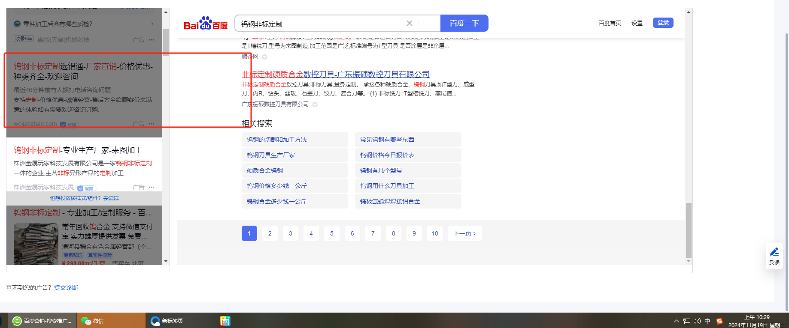789x328 pixels.
Task: Expand the 零件加工后会有哪些质检 item arrow
Action: pyautogui.click(x=152, y=24)
